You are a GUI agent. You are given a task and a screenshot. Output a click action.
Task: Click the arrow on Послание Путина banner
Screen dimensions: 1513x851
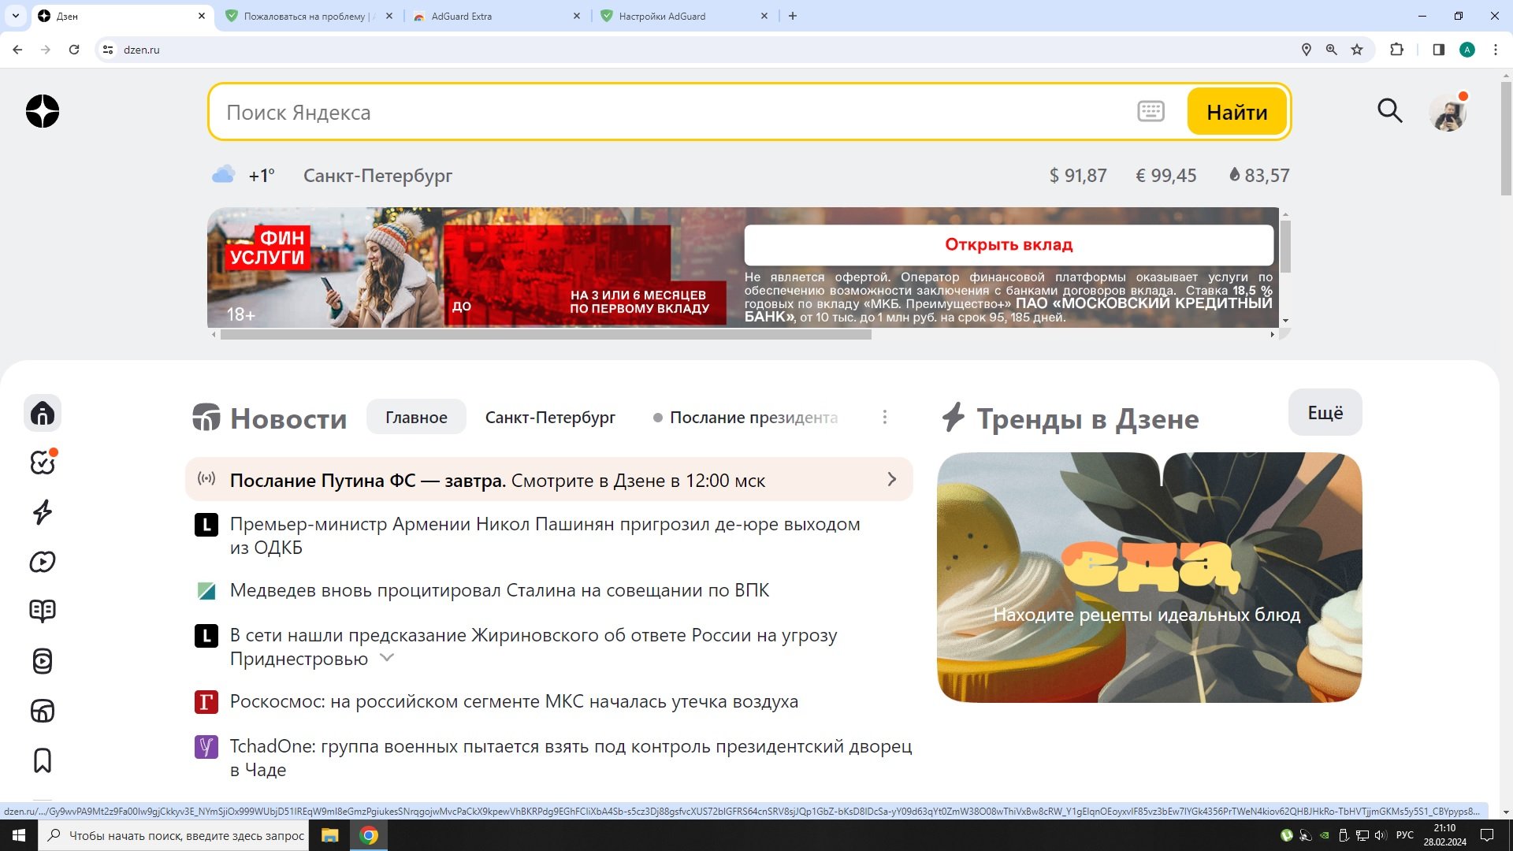(x=891, y=479)
